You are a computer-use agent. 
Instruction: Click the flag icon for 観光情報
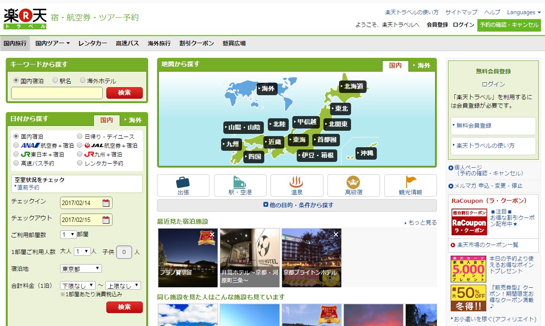(x=410, y=182)
